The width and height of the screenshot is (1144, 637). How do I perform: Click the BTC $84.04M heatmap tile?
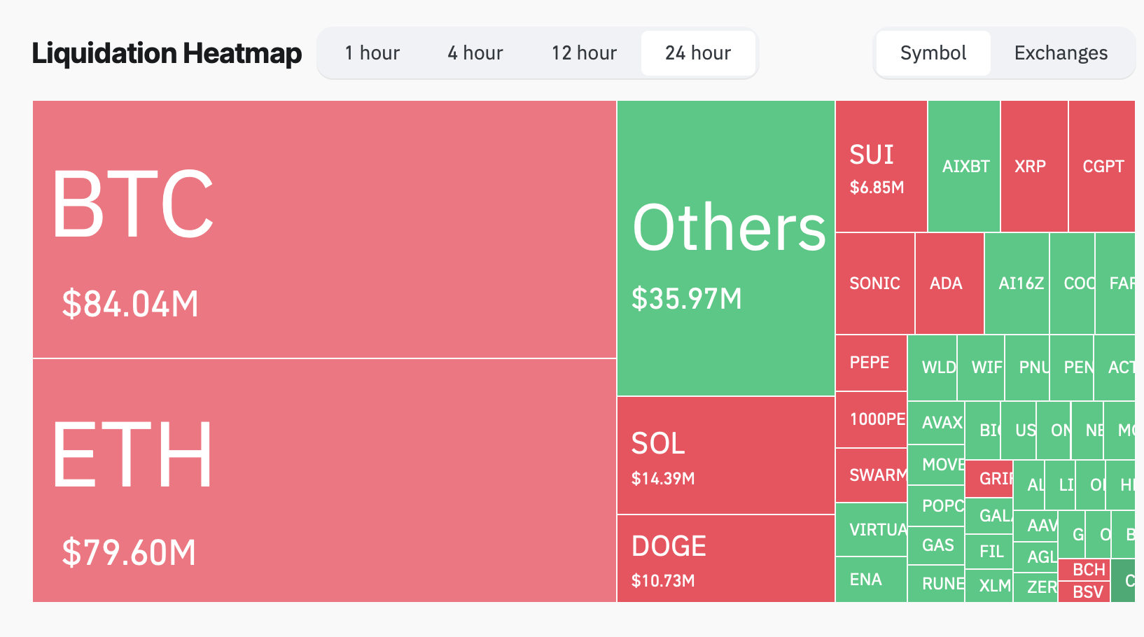[x=324, y=229]
